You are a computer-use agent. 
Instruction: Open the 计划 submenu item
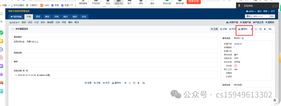click(x=36, y=22)
